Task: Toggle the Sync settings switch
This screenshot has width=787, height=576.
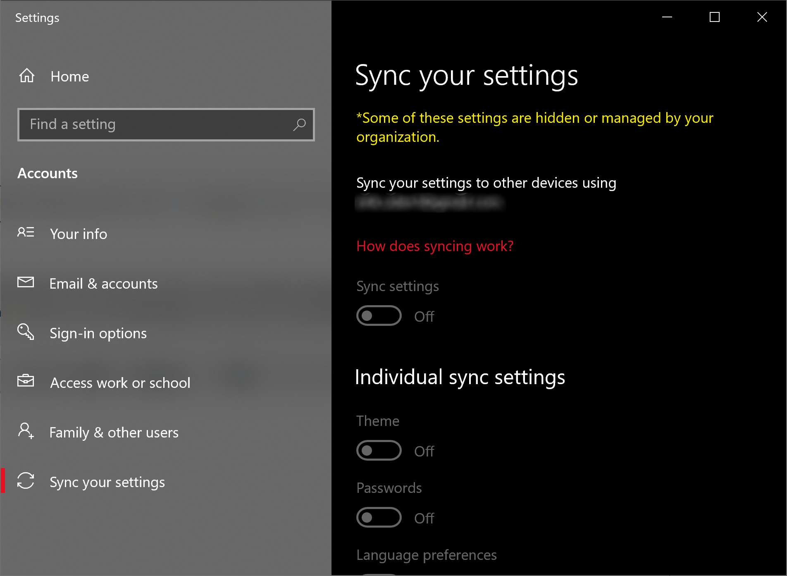Action: coord(379,316)
